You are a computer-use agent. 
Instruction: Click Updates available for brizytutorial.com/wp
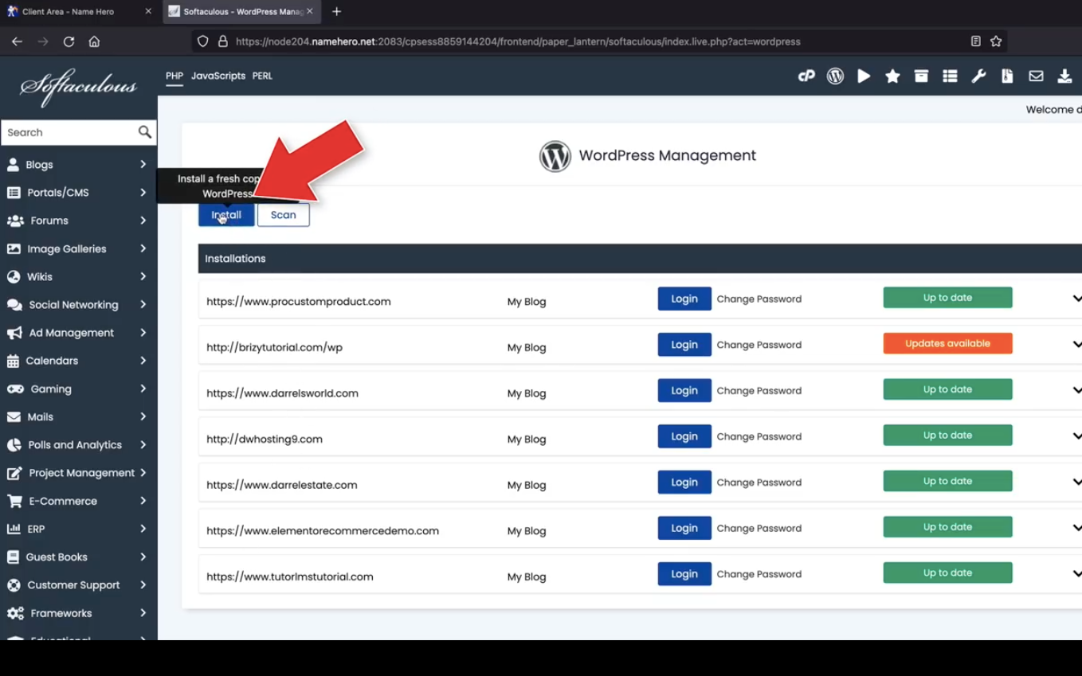(947, 343)
